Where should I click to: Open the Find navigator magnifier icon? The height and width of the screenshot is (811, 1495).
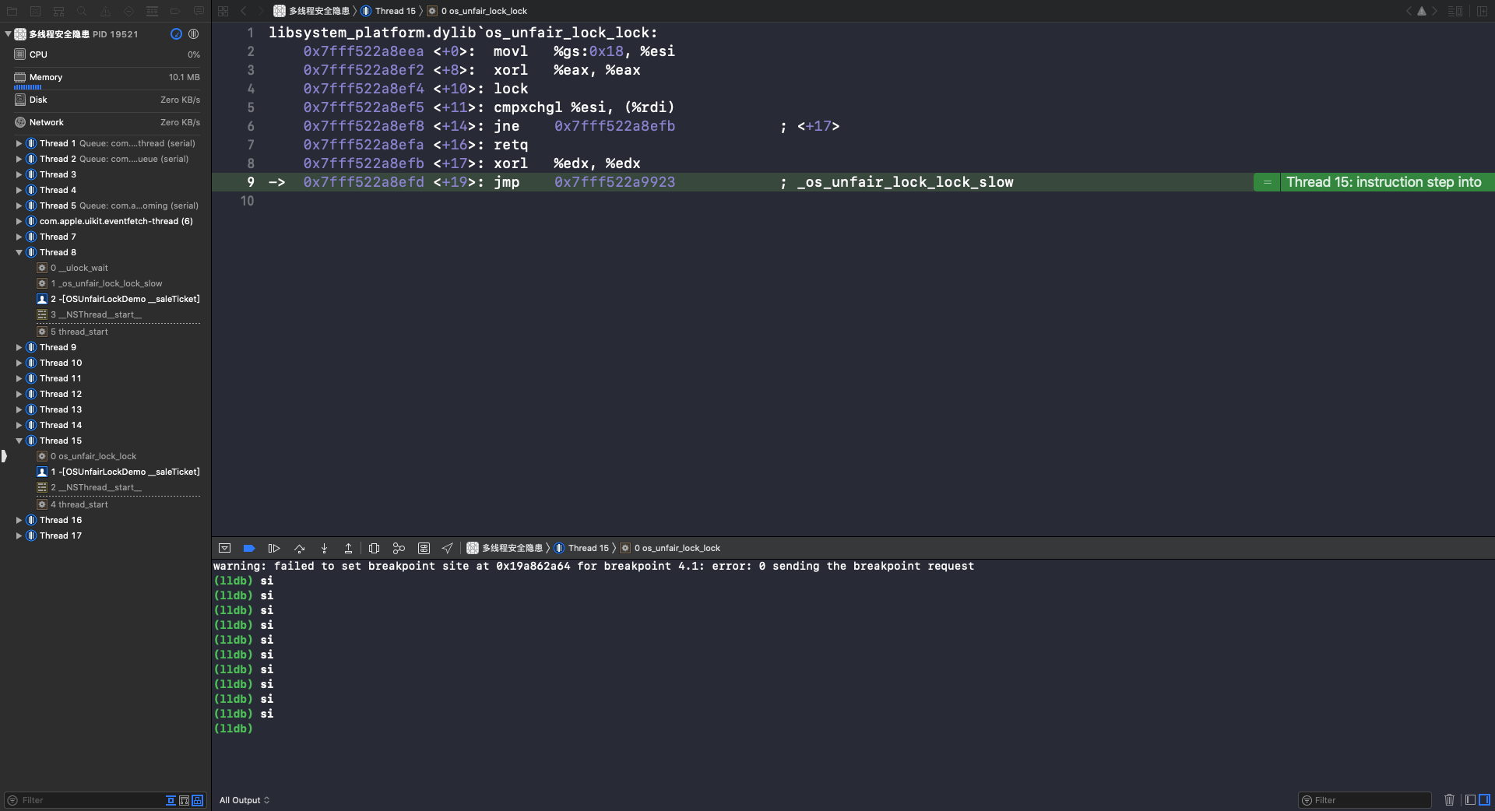(82, 11)
